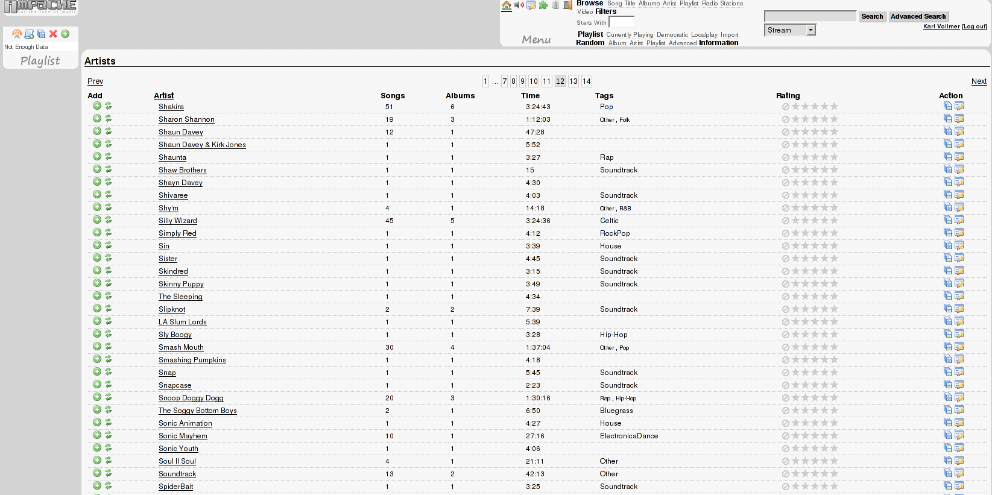Click the batch save disks icon in Playlist panel

pyautogui.click(x=41, y=34)
